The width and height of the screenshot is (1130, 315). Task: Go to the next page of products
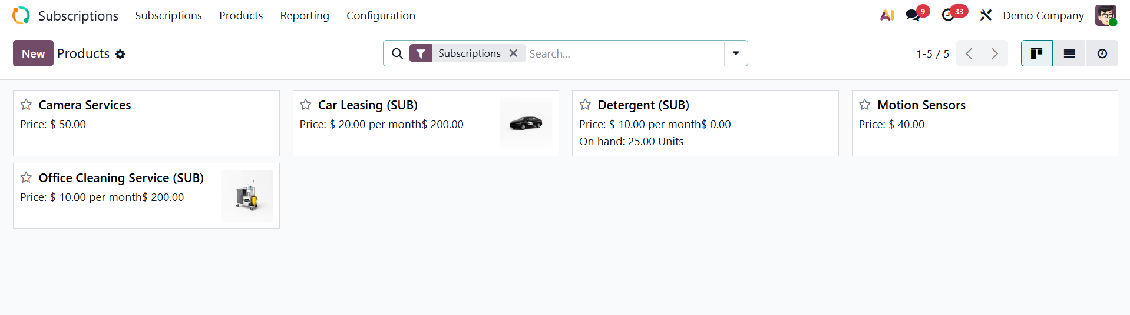tap(994, 53)
